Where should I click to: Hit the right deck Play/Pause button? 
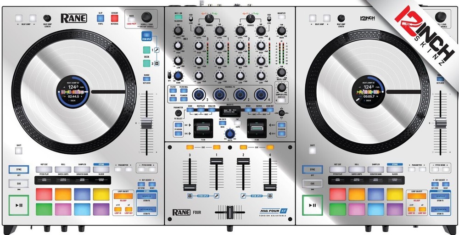(x=312, y=205)
